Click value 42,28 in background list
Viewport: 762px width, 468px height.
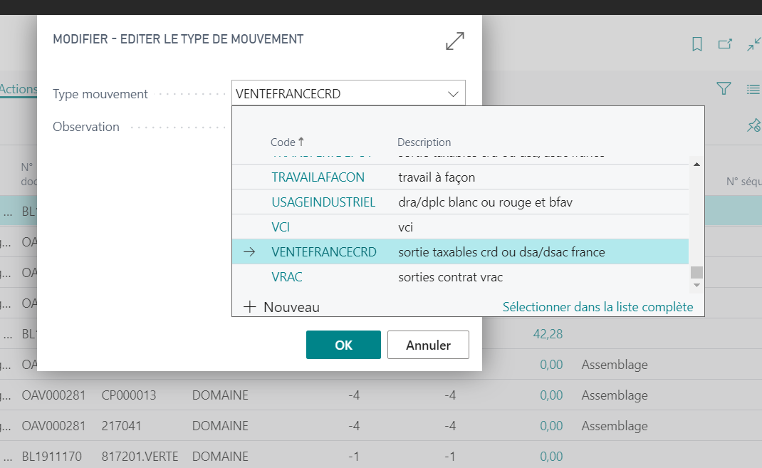coord(548,334)
